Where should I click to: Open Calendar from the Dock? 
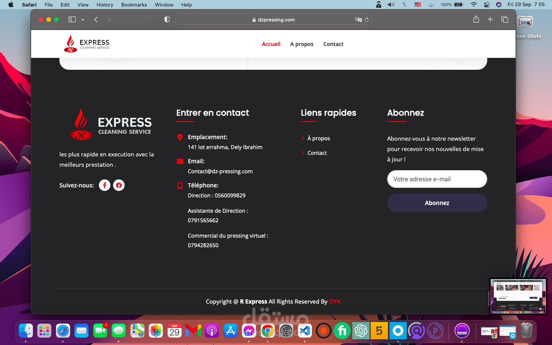point(175,331)
